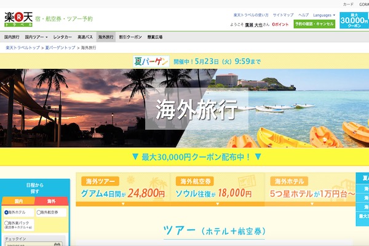Click the 海外旅行 hero banner image
Screen dimensions: 369x246
[184, 108]
